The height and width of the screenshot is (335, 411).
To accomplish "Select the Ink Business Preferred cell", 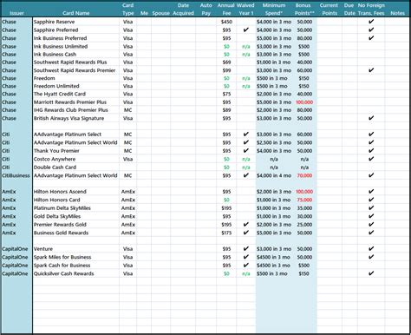I will coord(60,38).
